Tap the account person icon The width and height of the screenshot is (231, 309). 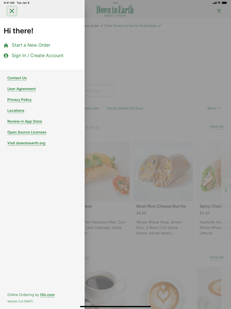click(x=6, y=56)
